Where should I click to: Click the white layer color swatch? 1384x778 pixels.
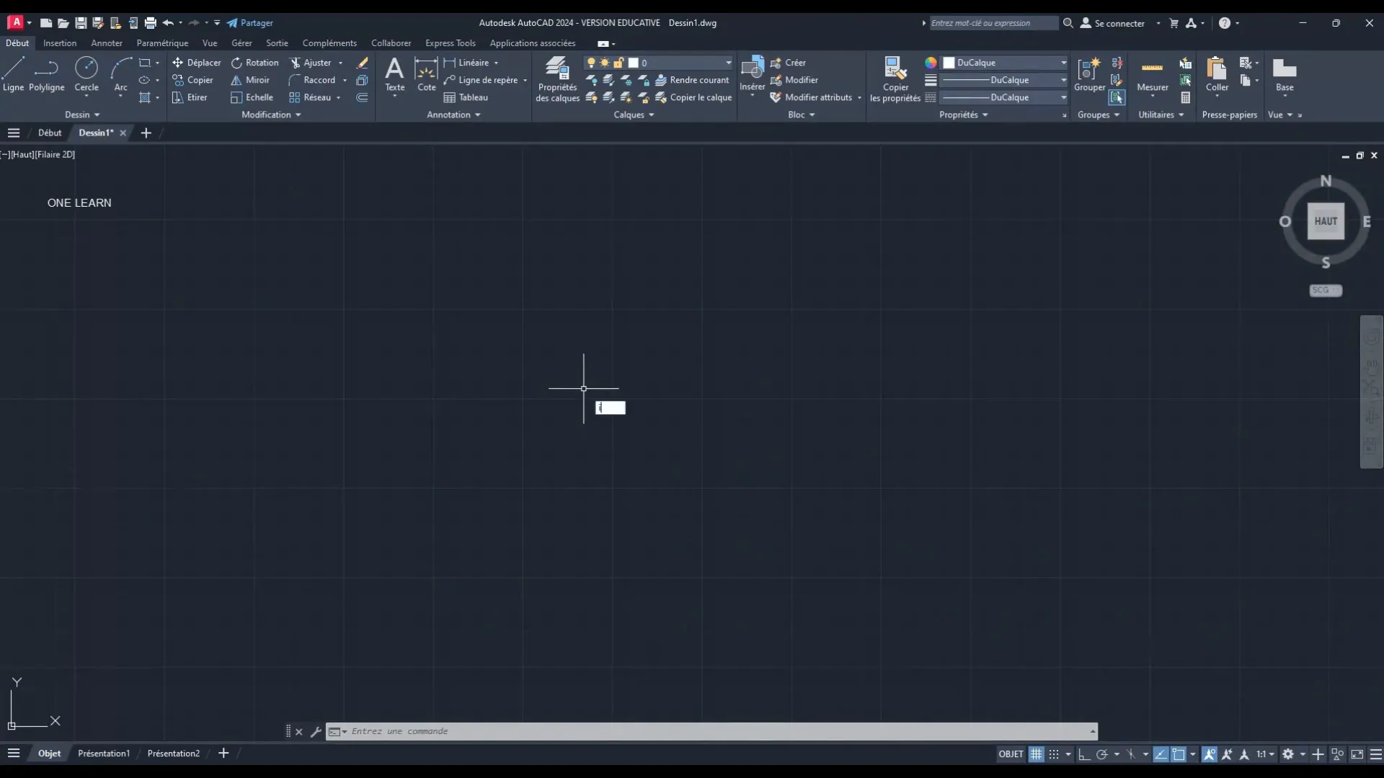(634, 63)
